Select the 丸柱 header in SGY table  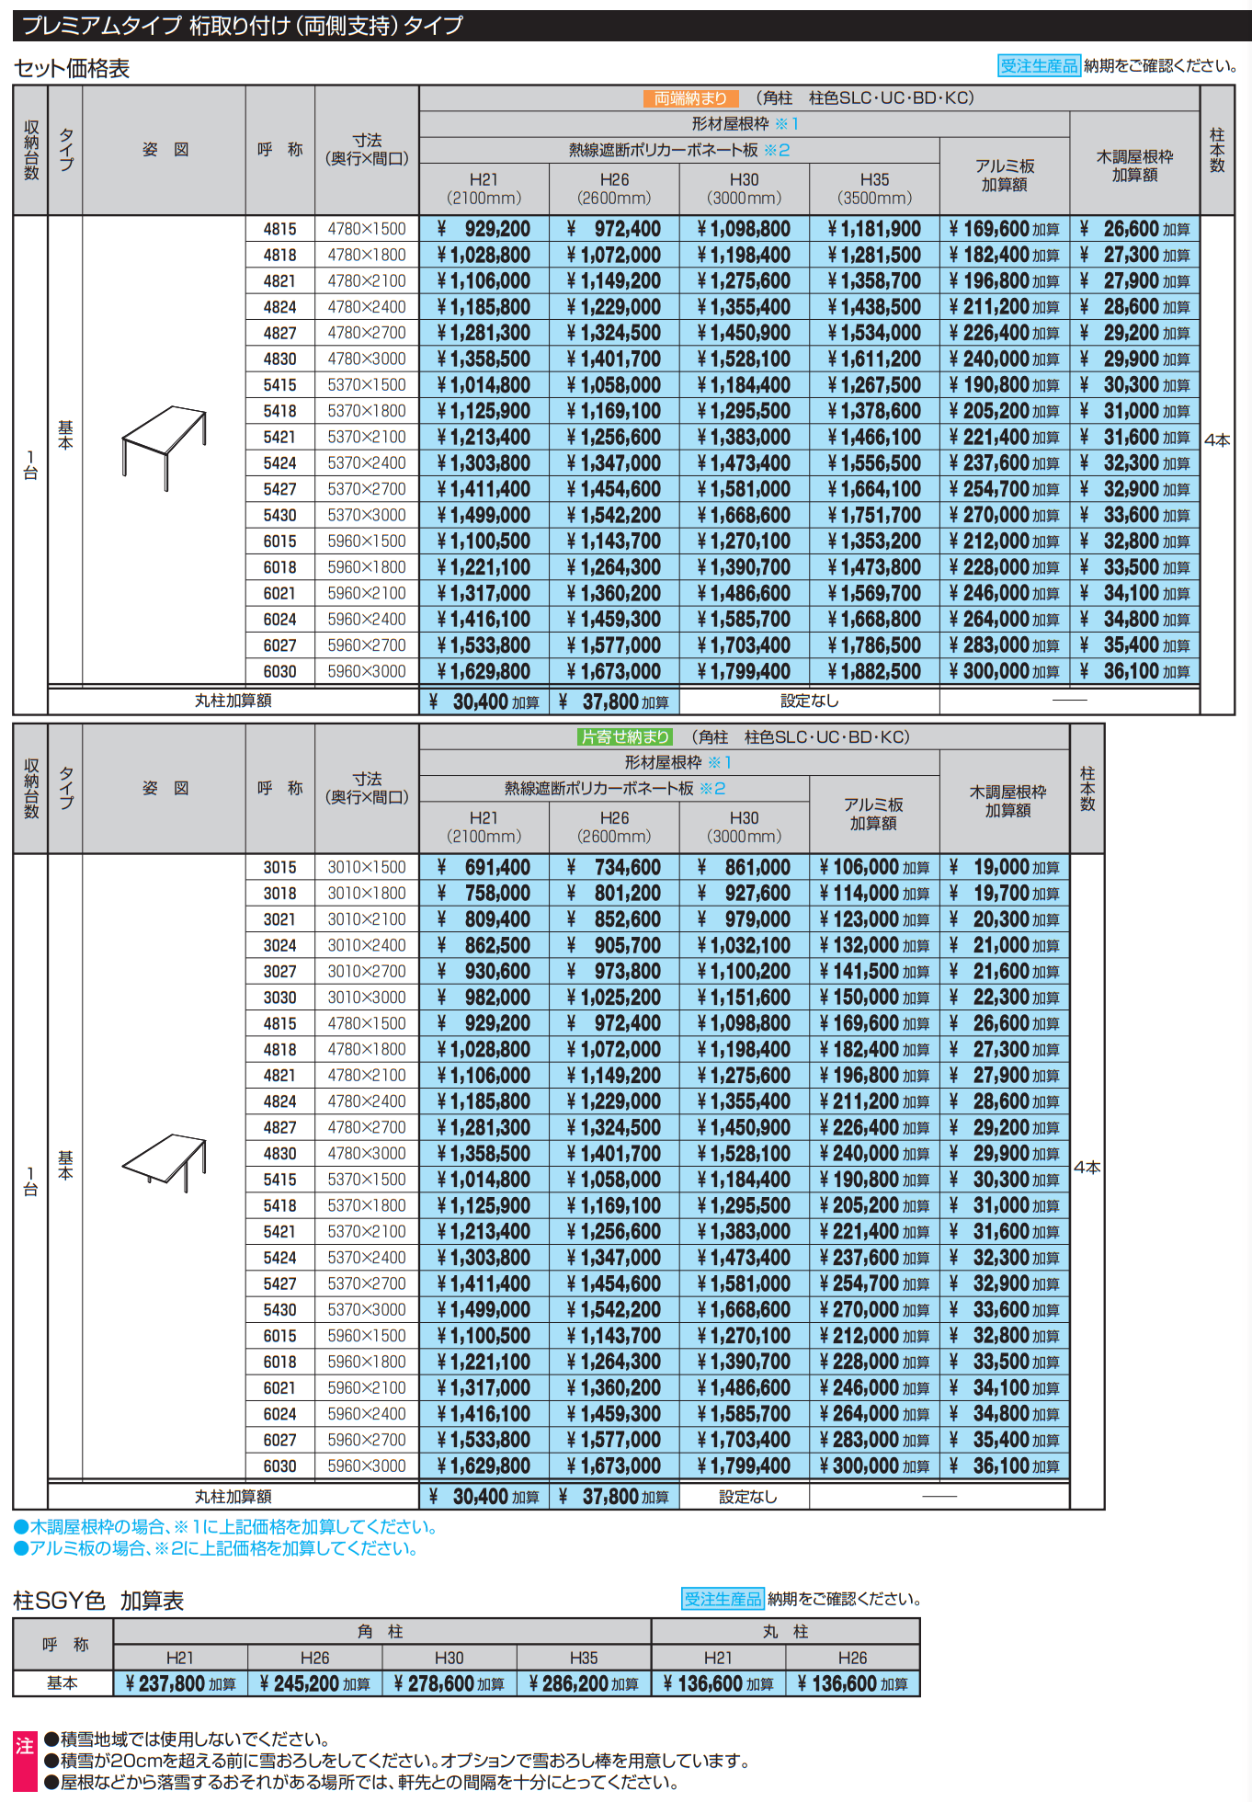pyautogui.click(x=785, y=1631)
